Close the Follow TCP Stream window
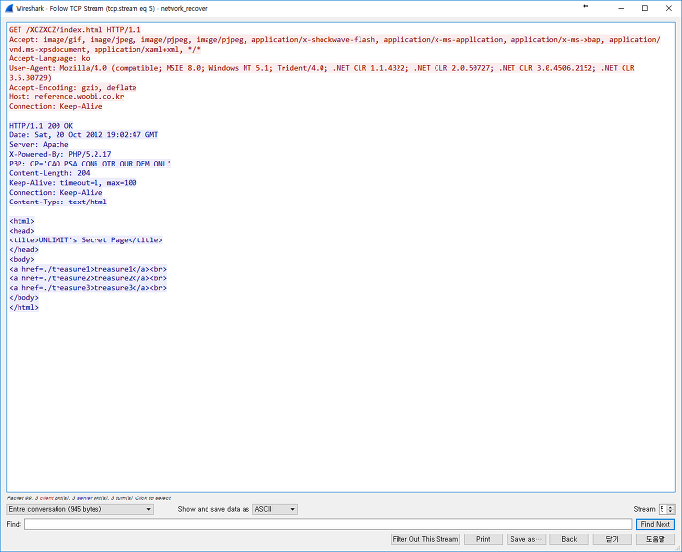The width and height of the screenshot is (682, 552). tap(669, 8)
